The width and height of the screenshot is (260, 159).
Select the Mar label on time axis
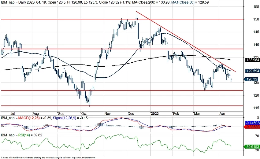197,113
